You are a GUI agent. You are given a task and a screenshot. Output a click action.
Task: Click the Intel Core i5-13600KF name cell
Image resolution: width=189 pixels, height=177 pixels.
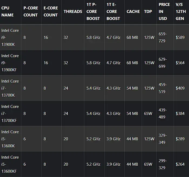click(x=10, y=164)
